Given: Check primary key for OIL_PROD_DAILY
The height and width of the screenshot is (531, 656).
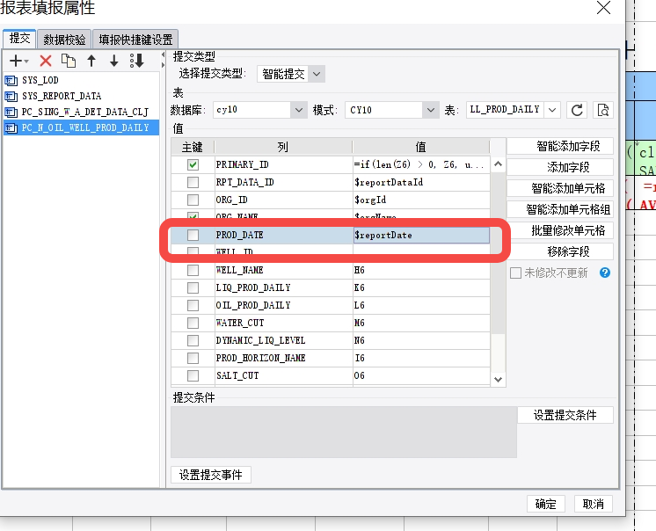Looking at the screenshot, I should [x=193, y=305].
